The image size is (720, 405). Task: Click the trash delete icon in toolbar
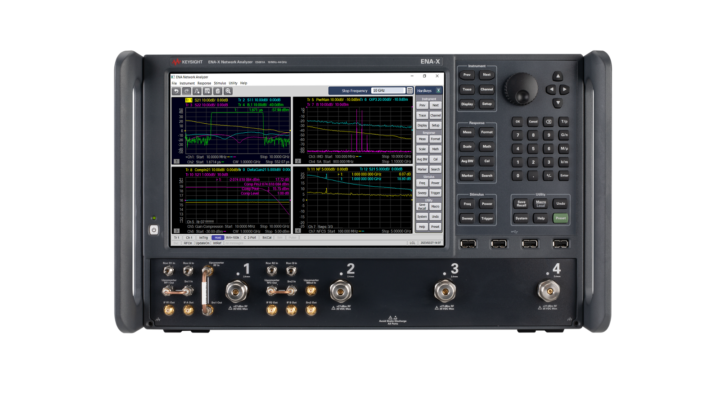coord(218,91)
